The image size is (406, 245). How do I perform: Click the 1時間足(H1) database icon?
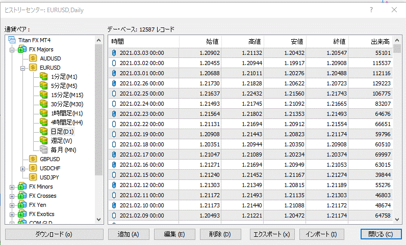(x=44, y=113)
